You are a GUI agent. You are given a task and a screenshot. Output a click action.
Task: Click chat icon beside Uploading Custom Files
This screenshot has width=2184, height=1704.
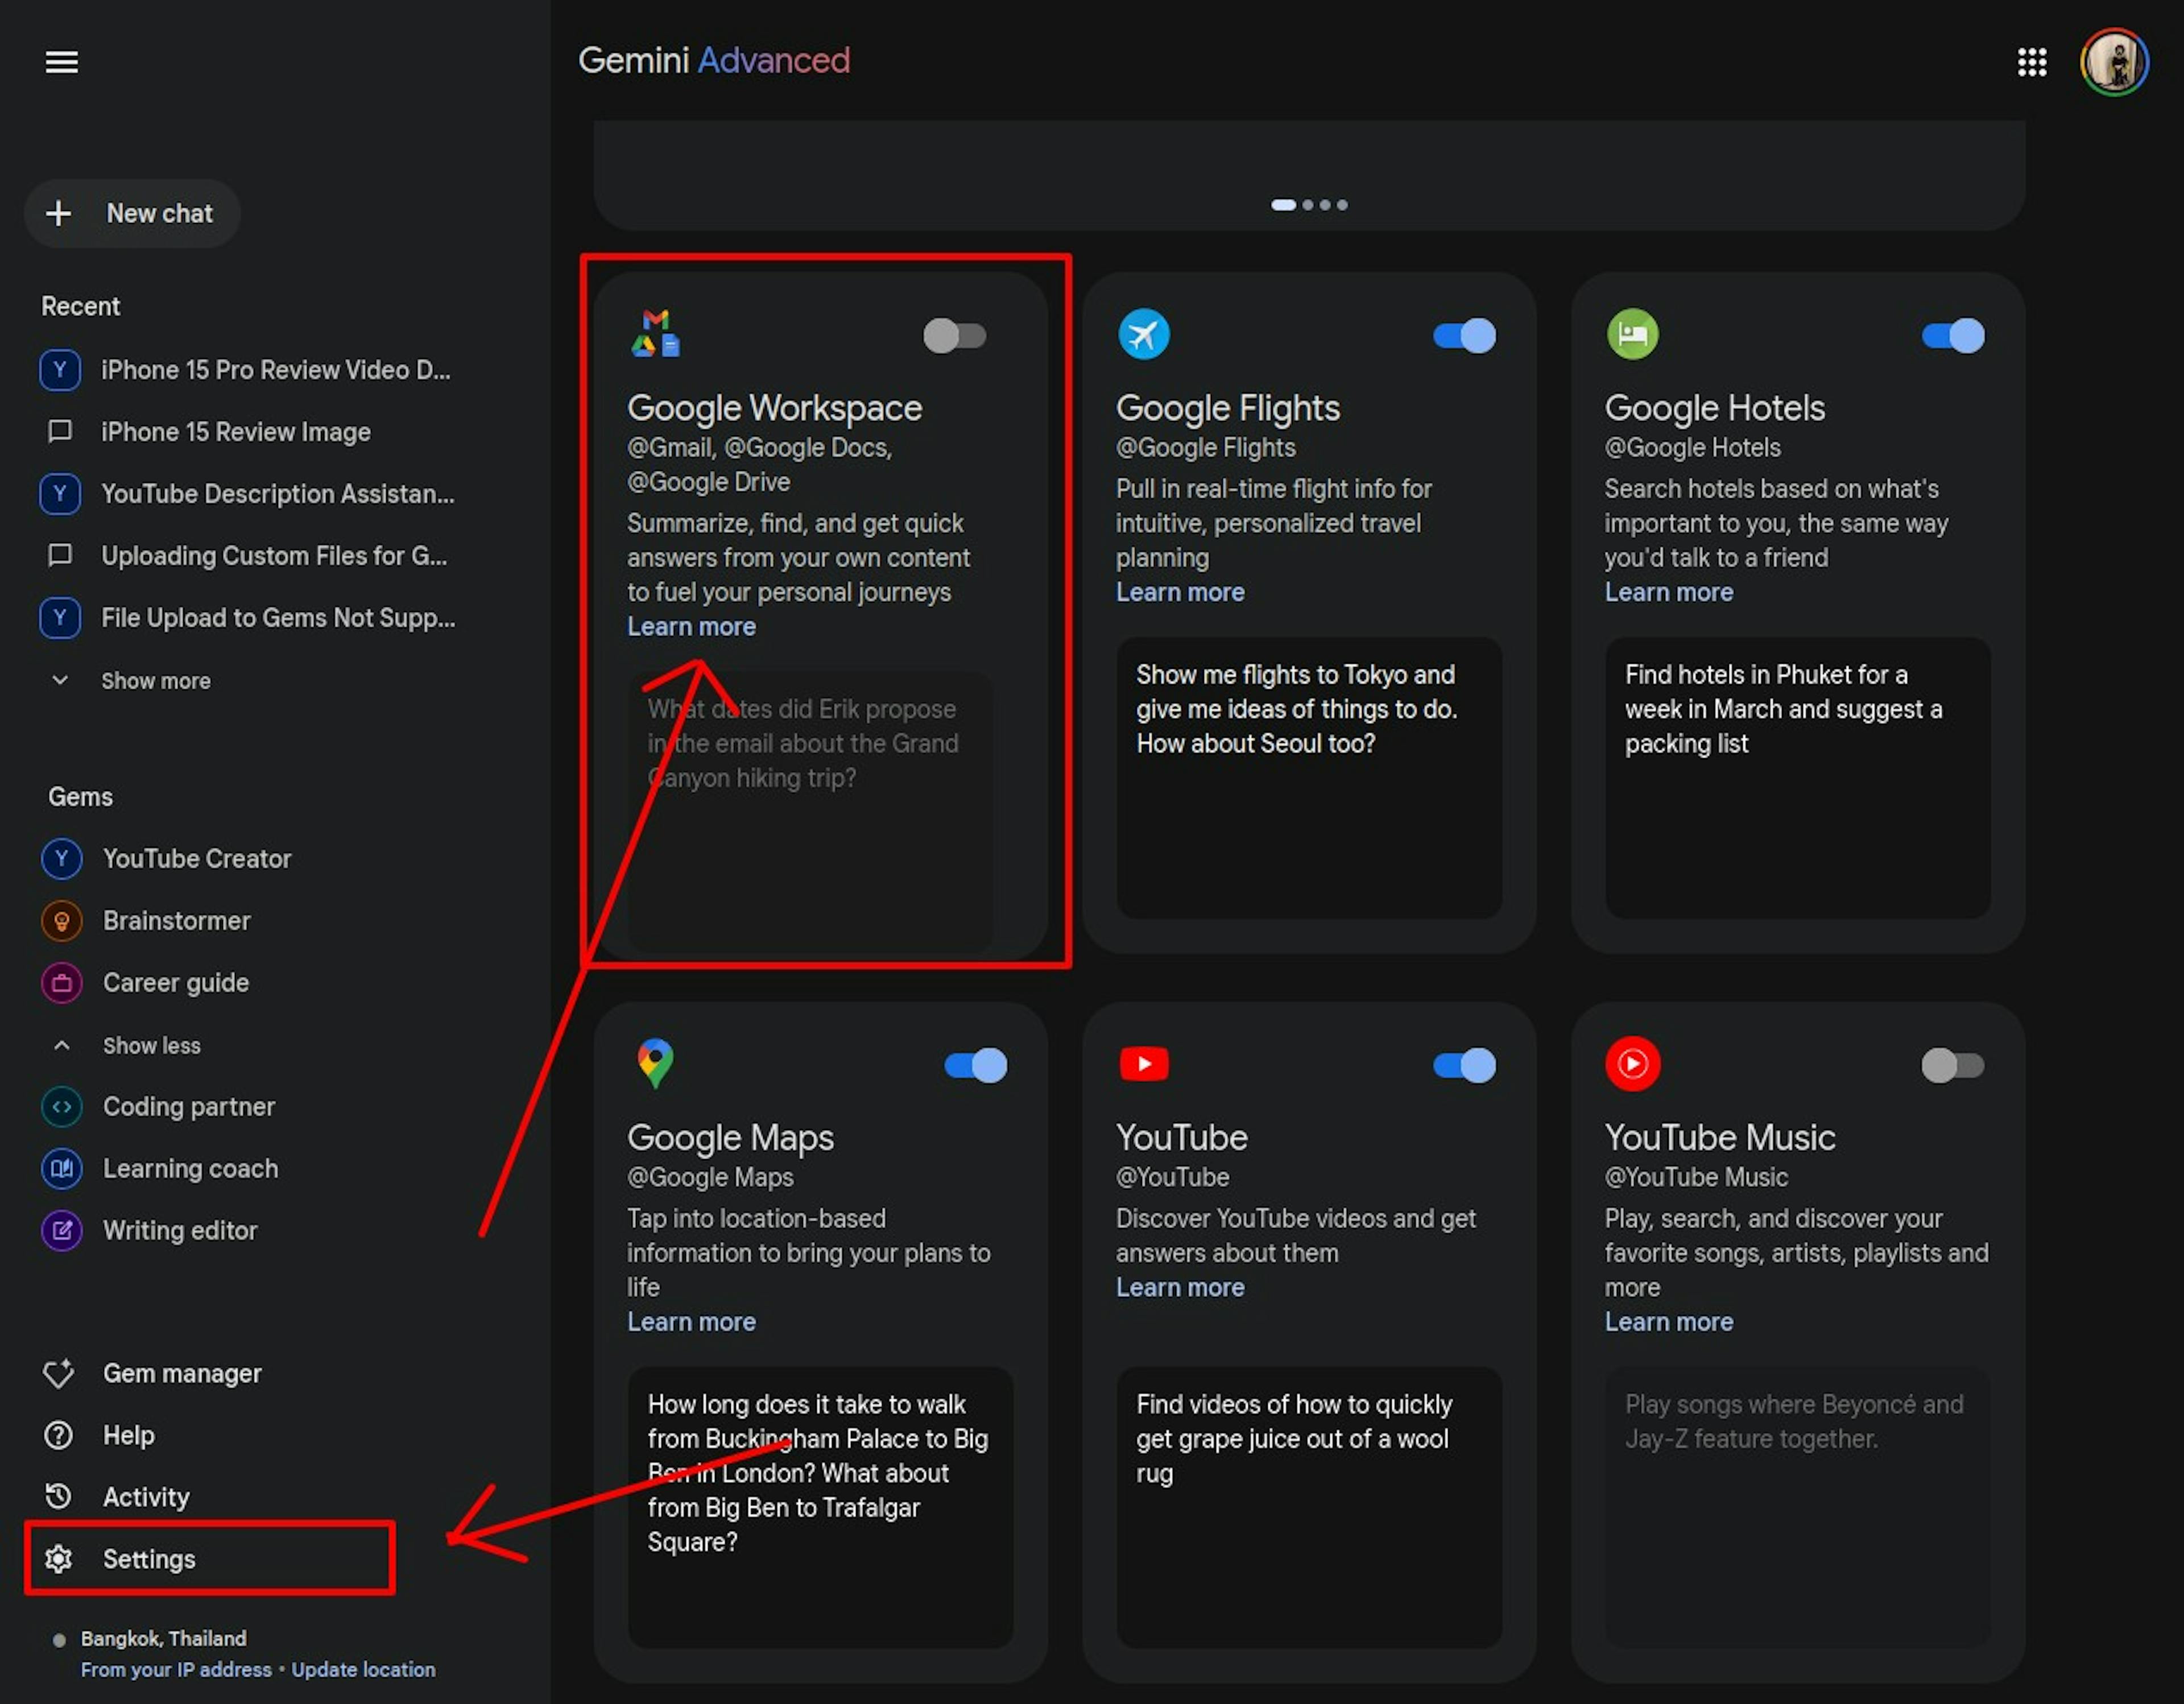click(60, 555)
